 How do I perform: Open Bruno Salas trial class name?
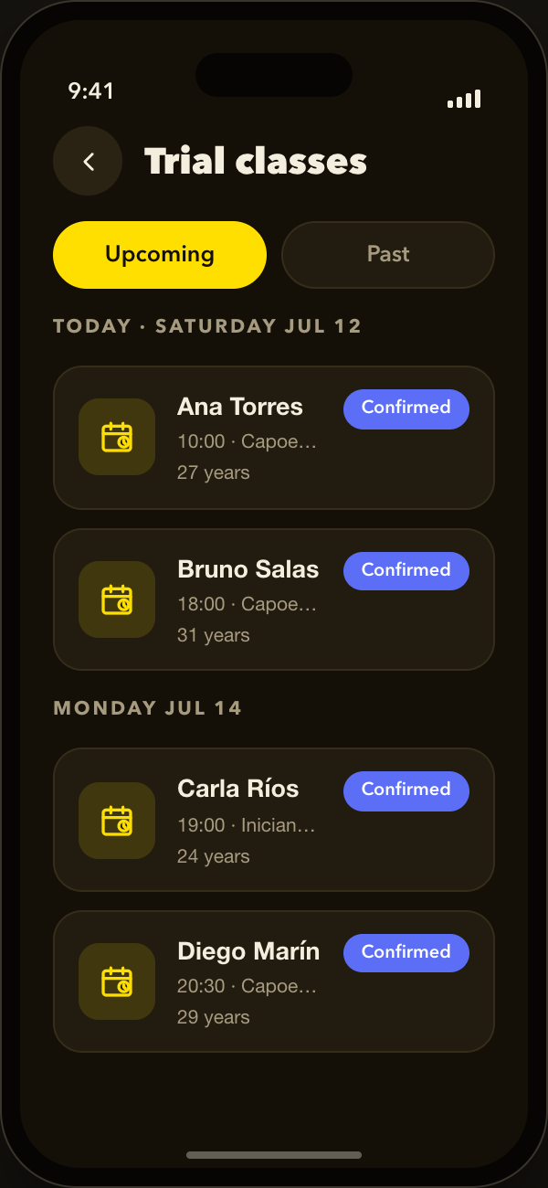point(248,569)
